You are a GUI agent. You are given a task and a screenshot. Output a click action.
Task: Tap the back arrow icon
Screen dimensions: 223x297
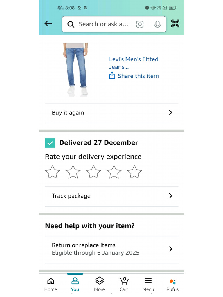48,23
